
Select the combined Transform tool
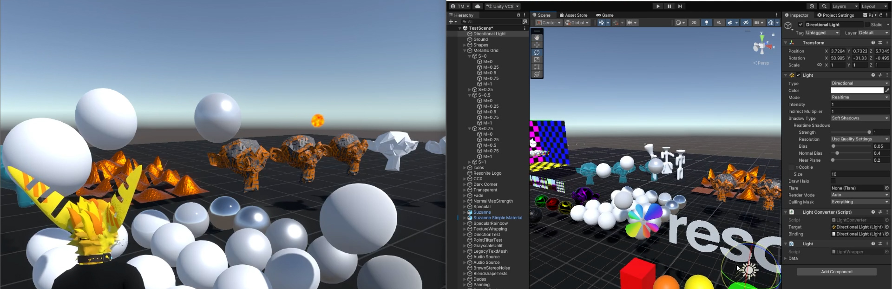[x=537, y=74]
